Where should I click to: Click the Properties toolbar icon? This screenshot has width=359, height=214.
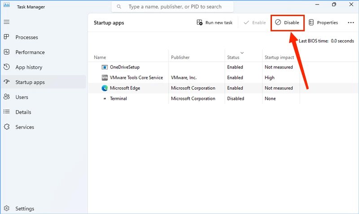(311, 22)
